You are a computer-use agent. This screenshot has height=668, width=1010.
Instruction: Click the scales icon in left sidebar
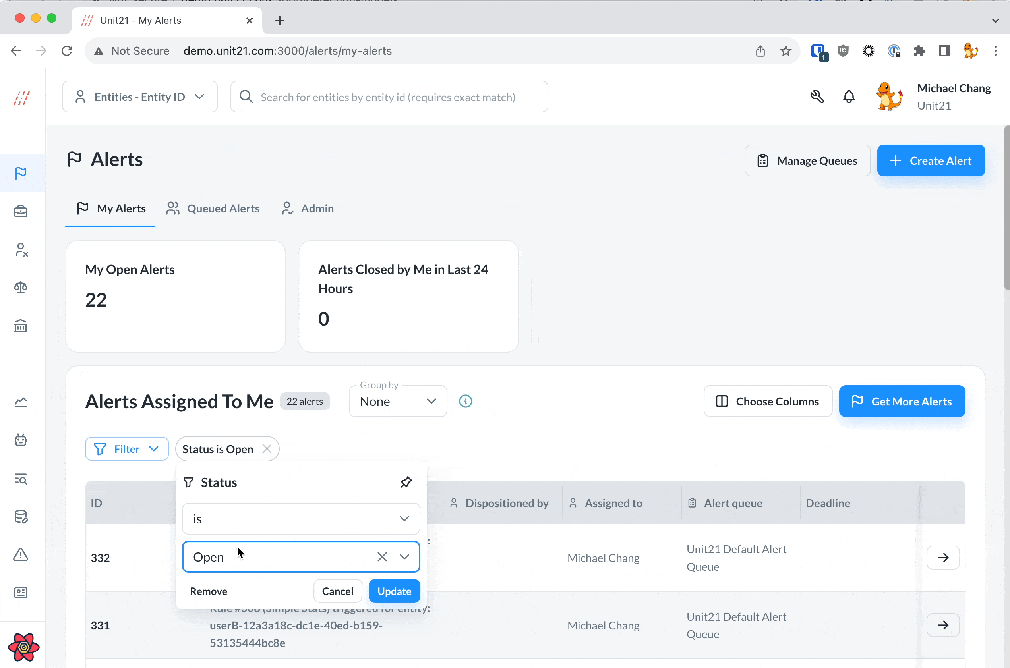pyautogui.click(x=20, y=288)
